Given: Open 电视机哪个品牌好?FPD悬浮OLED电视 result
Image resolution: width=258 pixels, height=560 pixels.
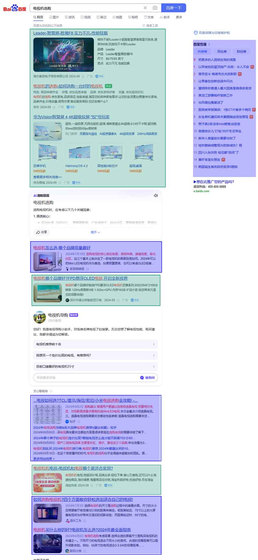Looking at the screenshot, I should [80, 278].
